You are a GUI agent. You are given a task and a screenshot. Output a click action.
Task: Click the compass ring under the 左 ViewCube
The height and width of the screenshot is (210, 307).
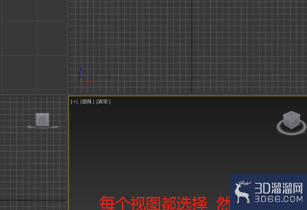tap(43, 127)
